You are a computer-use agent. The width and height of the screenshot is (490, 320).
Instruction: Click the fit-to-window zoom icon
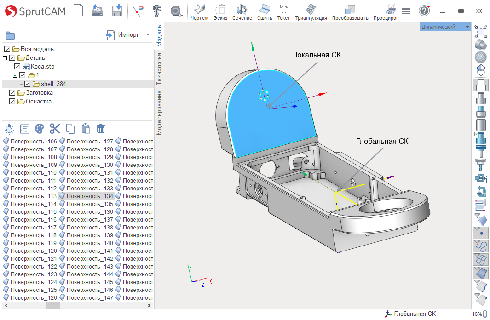click(x=481, y=32)
